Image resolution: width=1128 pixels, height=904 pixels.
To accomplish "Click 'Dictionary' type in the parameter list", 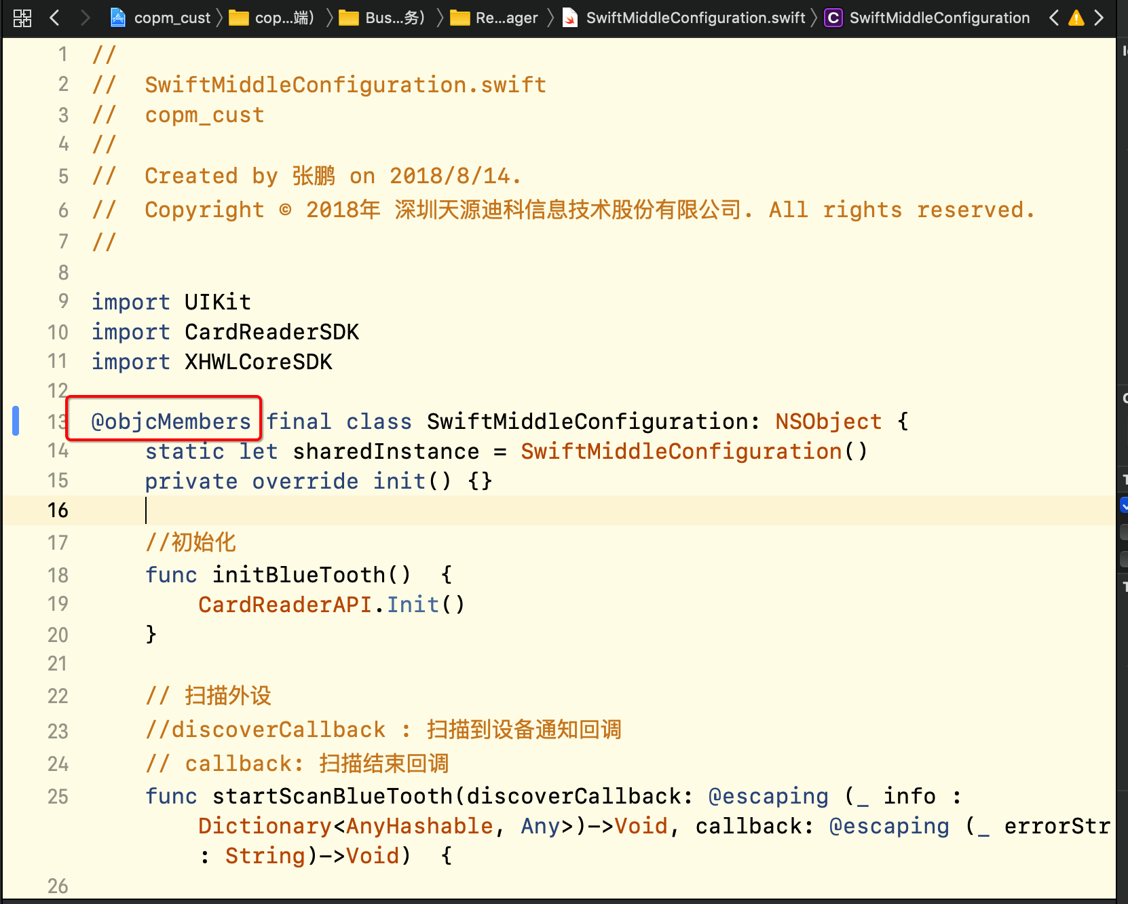I will tap(265, 826).
